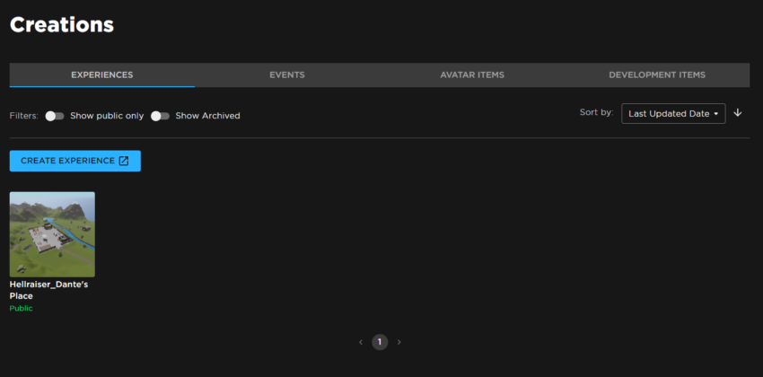Image resolution: width=763 pixels, height=377 pixels.
Task: Click the external link icon on Create Experience
Action: [x=124, y=162]
